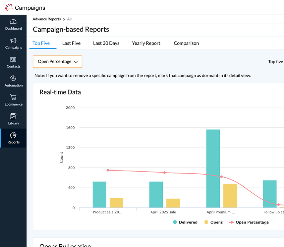Click the Advance Reports breadcrumb link
Image resolution: width=284 pixels, height=247 pixels.
[47, 19]
